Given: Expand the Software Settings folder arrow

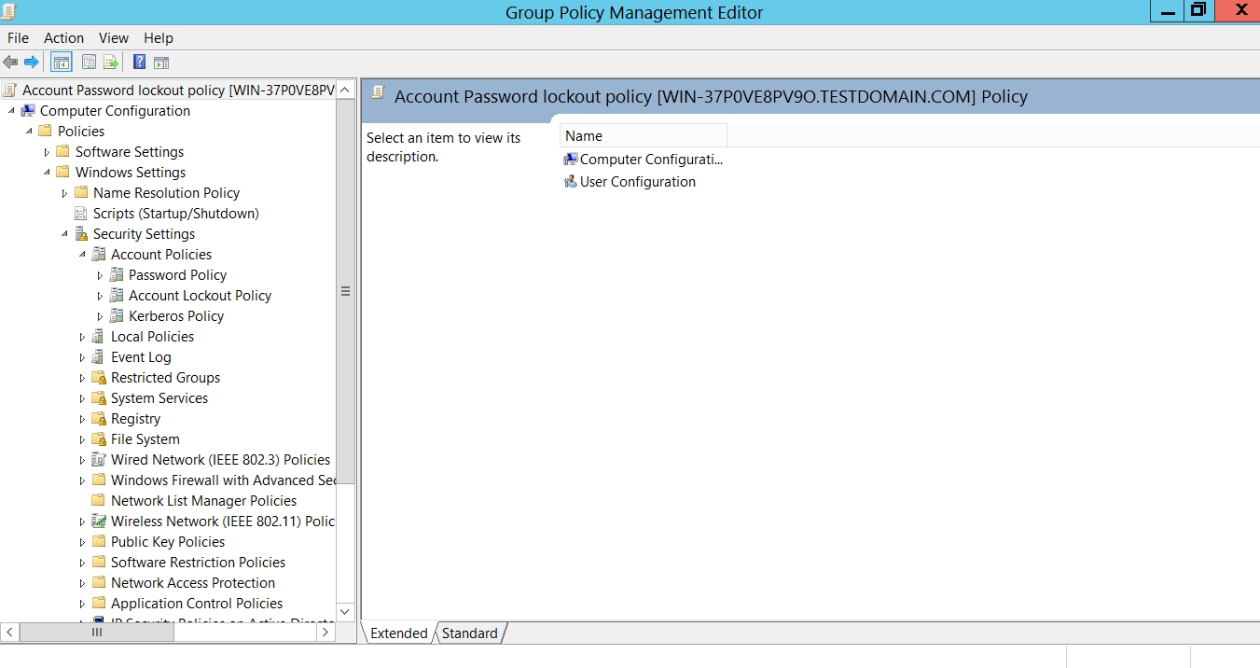Looking at the screenshot, I should [x=47, y=152].
